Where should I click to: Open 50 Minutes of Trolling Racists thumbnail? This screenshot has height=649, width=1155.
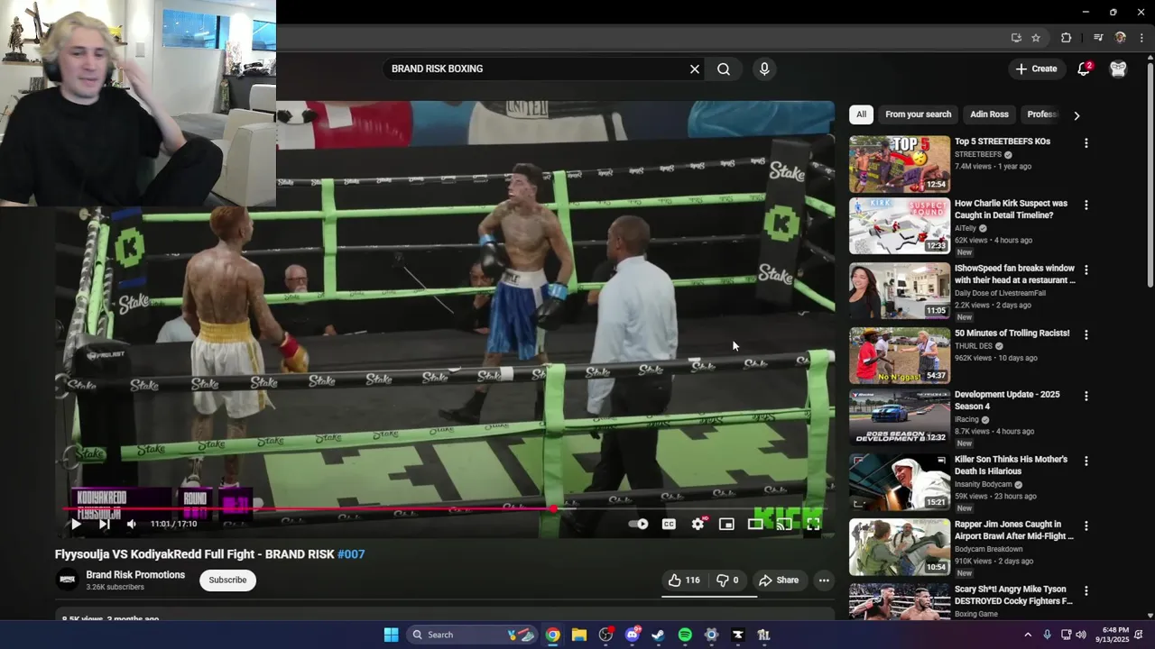[899, 355]
